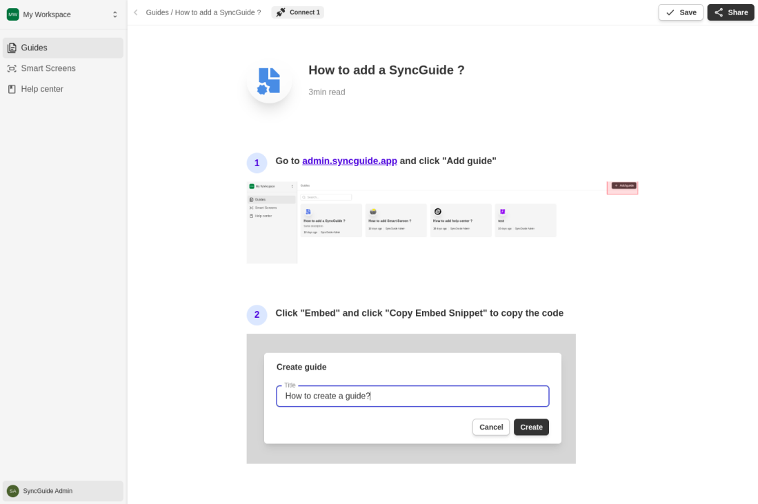Viewport: 758px width, 504px height.
Task: Click the Guides document icon in the sidebar
Action: click(x=12, y=48)
